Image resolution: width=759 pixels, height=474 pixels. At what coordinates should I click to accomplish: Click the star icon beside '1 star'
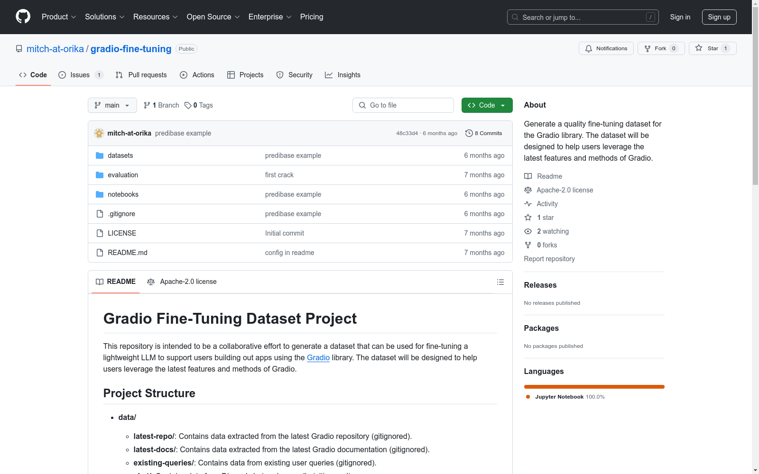tap(528, 218)
